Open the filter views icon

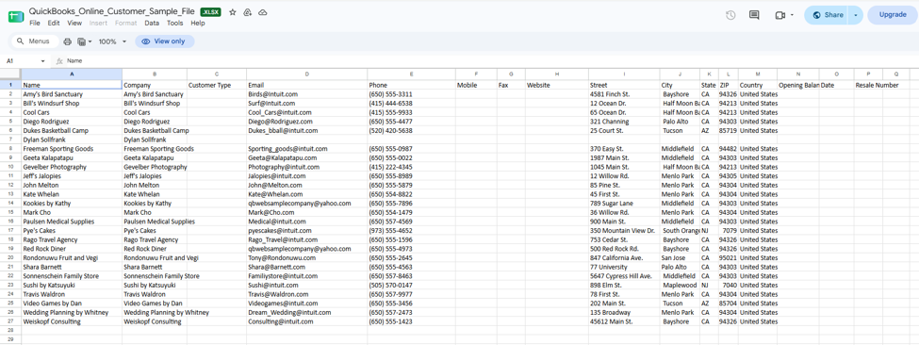tap(81, 41)
